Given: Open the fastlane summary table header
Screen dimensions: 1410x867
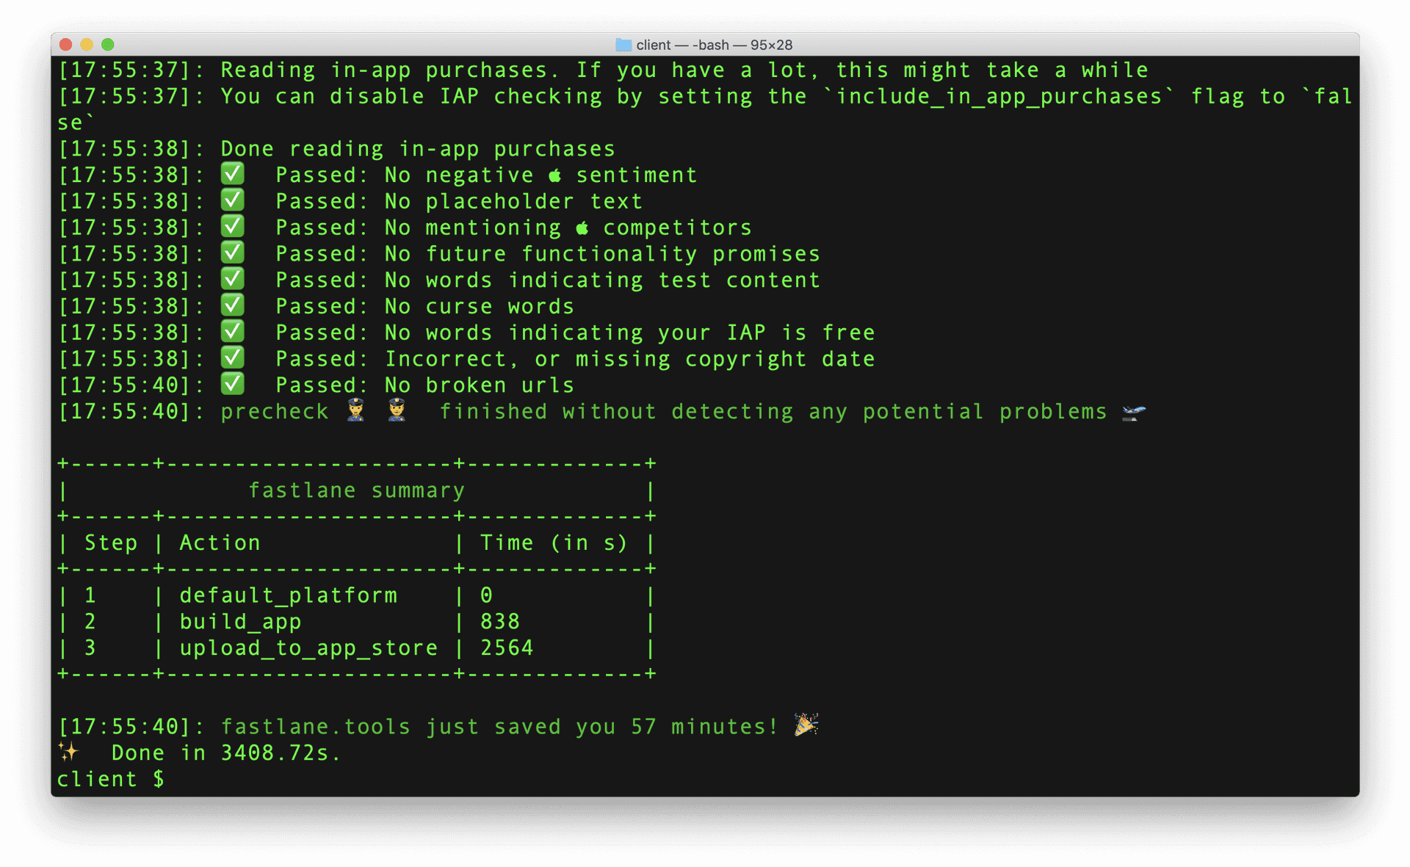Looking at the screenshot, I should click(x=352, y=490).
